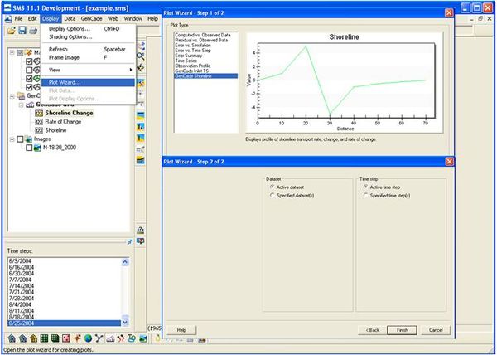Select the red and black particle module icon

[121, 338]
